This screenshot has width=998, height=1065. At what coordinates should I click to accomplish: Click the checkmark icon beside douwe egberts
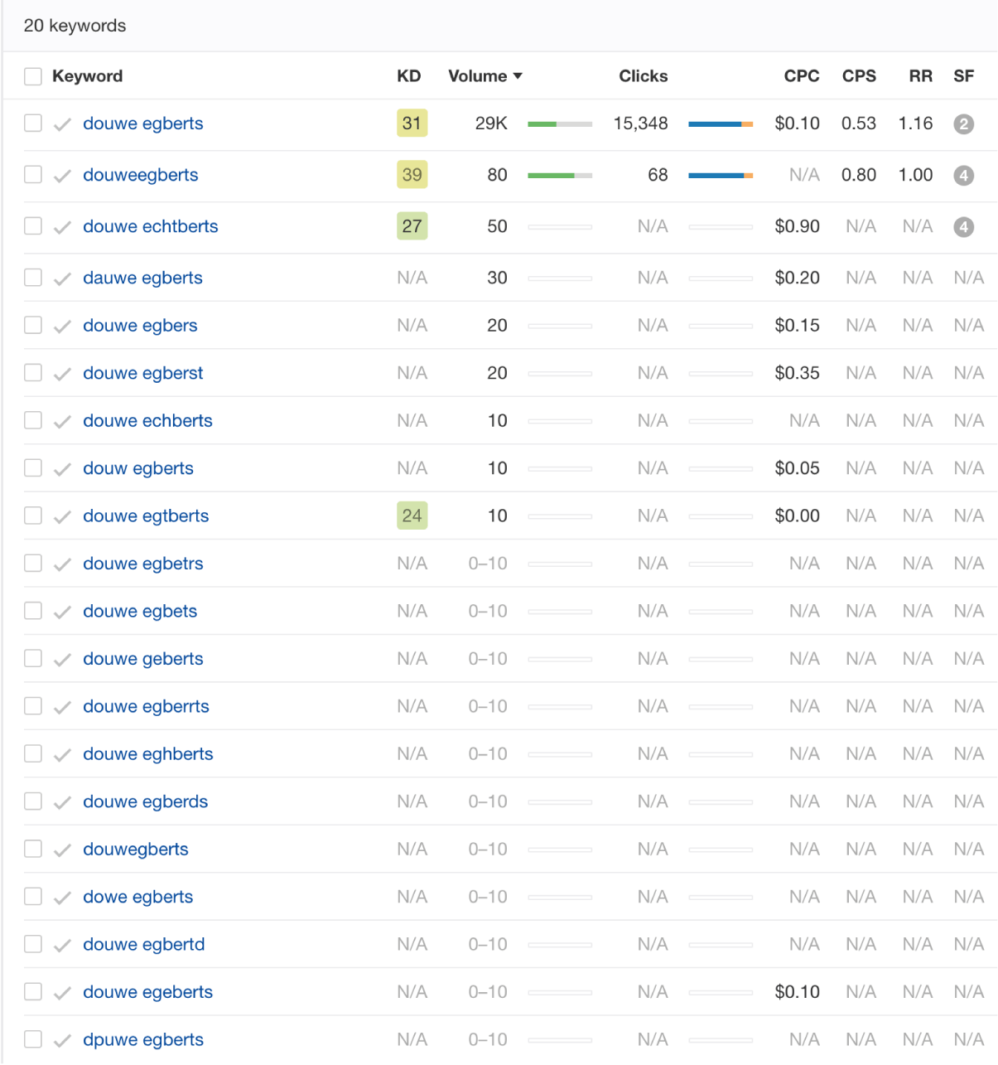62,125
